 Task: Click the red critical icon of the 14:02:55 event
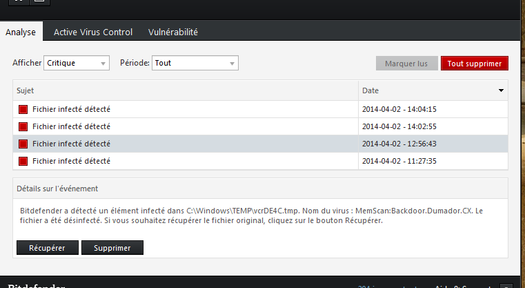point(23,126)
